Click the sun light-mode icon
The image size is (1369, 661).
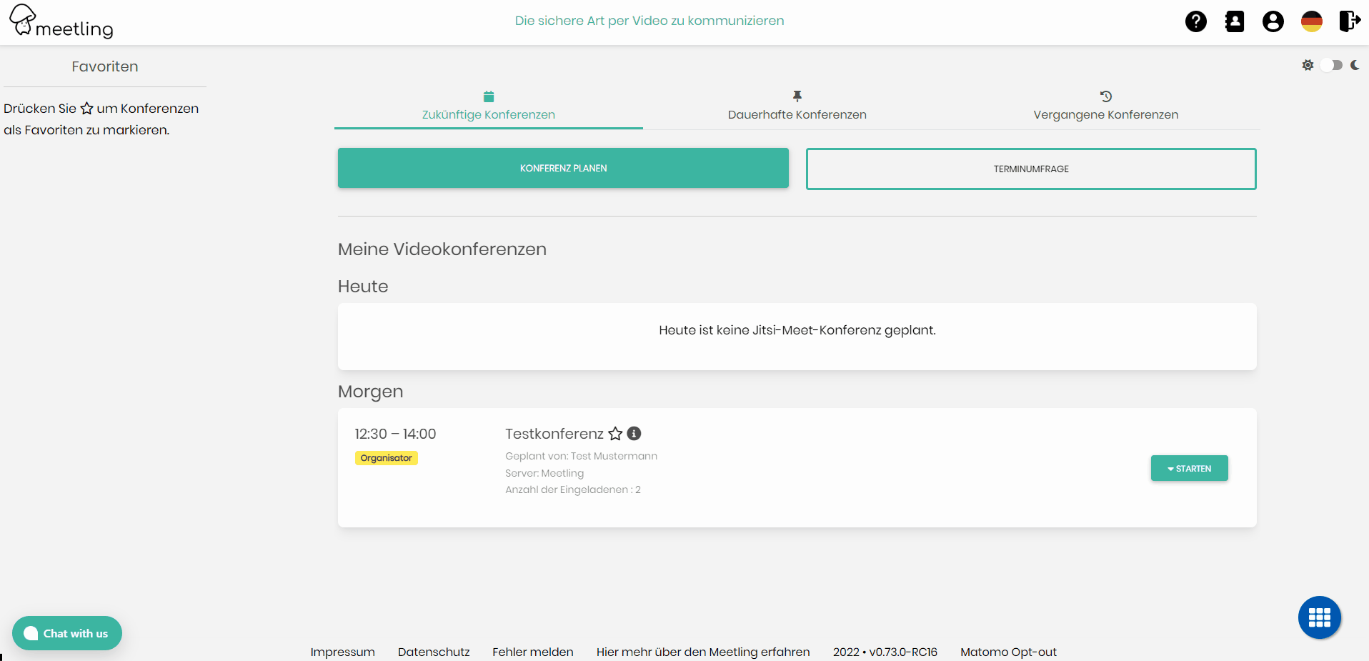click(1308, 65)
